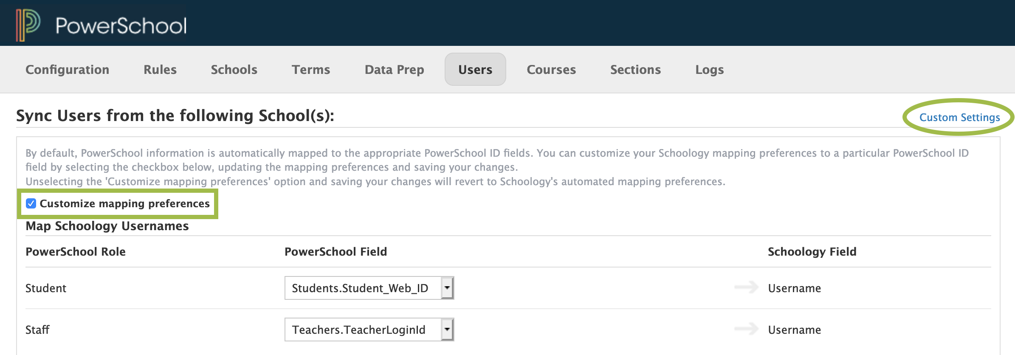View the Logs tab
Image resolution: width=1015 pixels, height=355 pixels.
[x=709, y=70]
